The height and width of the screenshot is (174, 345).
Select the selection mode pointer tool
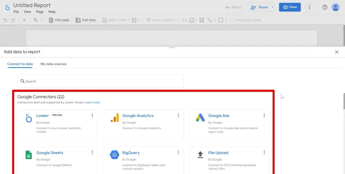tap(24, 20)
